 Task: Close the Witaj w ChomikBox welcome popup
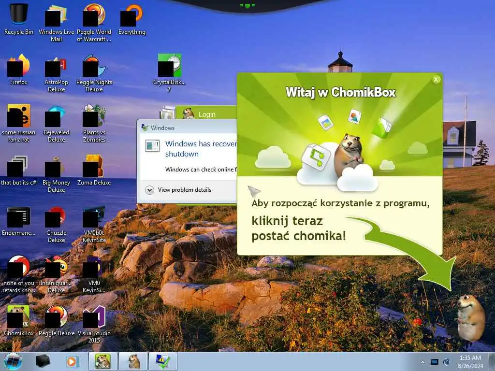click(436, 80)
